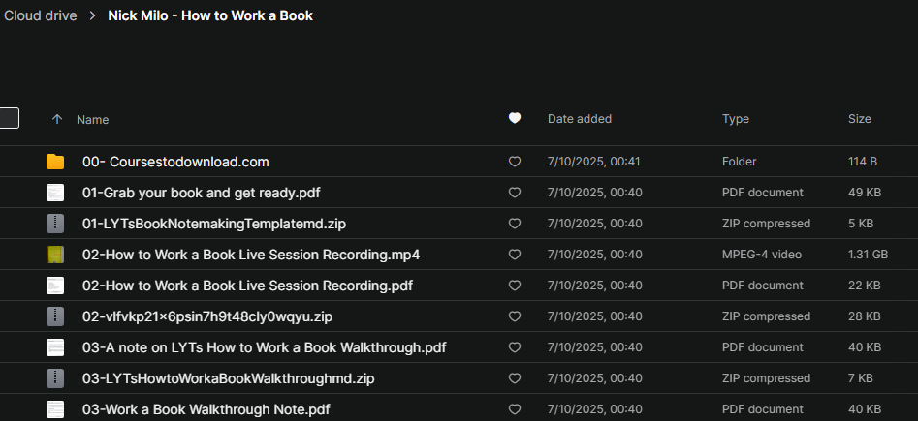Viewport: 918px width, 421px height.
Task: Sort the list by Type column
Action: click(x=736, y=119)
